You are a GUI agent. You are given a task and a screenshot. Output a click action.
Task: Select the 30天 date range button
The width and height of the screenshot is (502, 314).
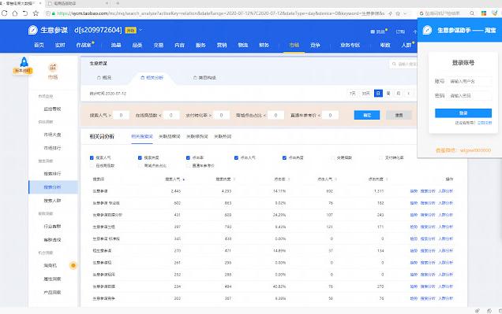pos(365,94)
